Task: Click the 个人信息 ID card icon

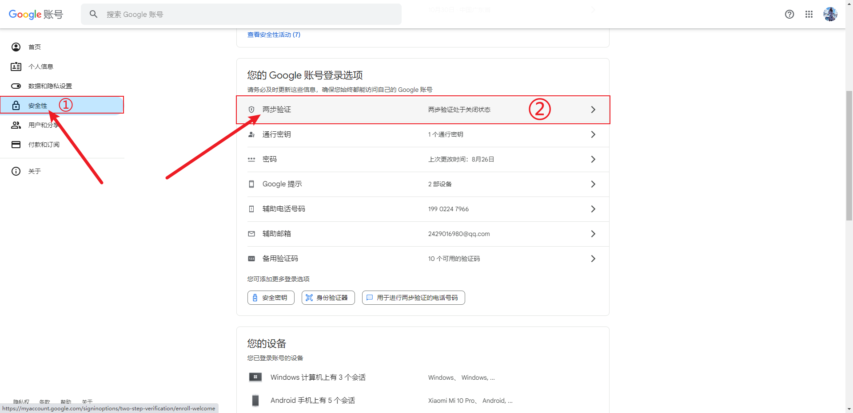Action: tap(16, 67)
